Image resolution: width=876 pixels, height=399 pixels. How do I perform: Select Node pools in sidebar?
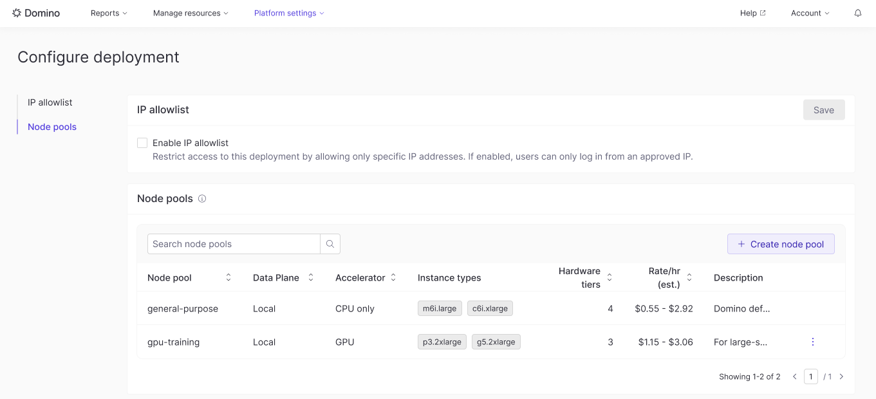[52, 127]
